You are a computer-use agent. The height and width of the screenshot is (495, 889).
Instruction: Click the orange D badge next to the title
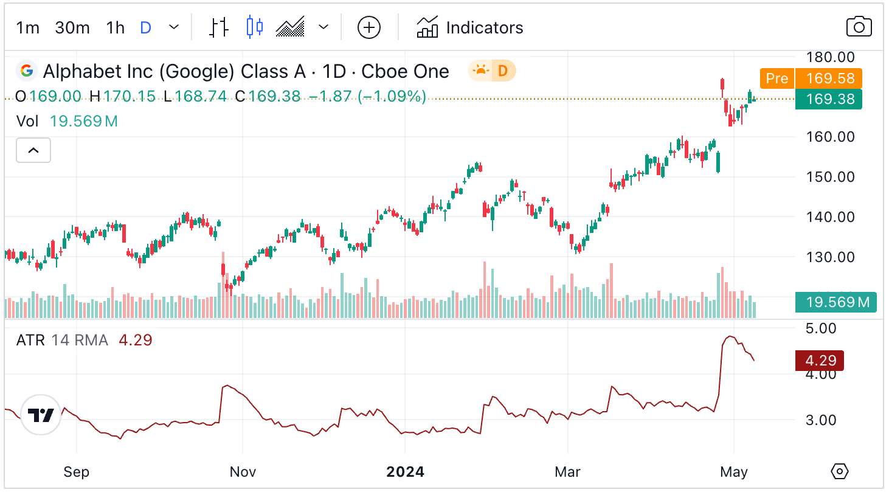(503, 71)
